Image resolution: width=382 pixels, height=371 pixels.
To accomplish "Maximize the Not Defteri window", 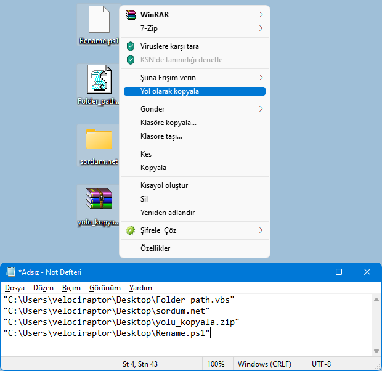I will point(339,272).
